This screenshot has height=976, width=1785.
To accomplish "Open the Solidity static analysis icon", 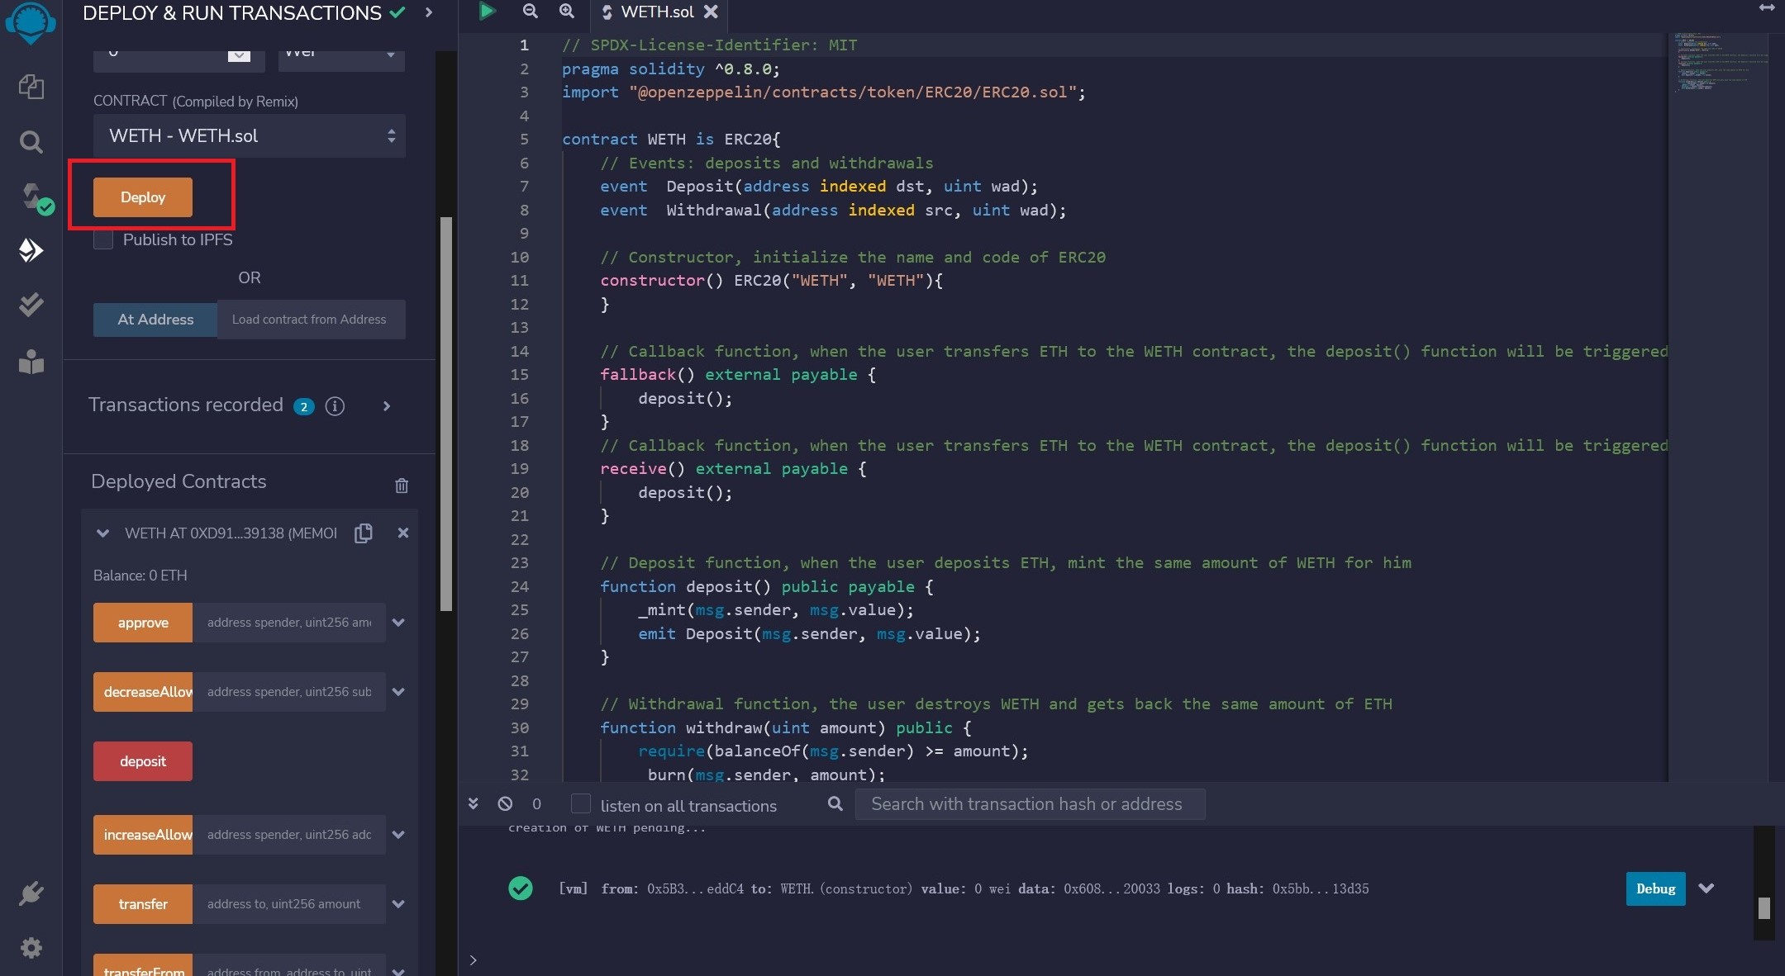I will pos(31,305).
